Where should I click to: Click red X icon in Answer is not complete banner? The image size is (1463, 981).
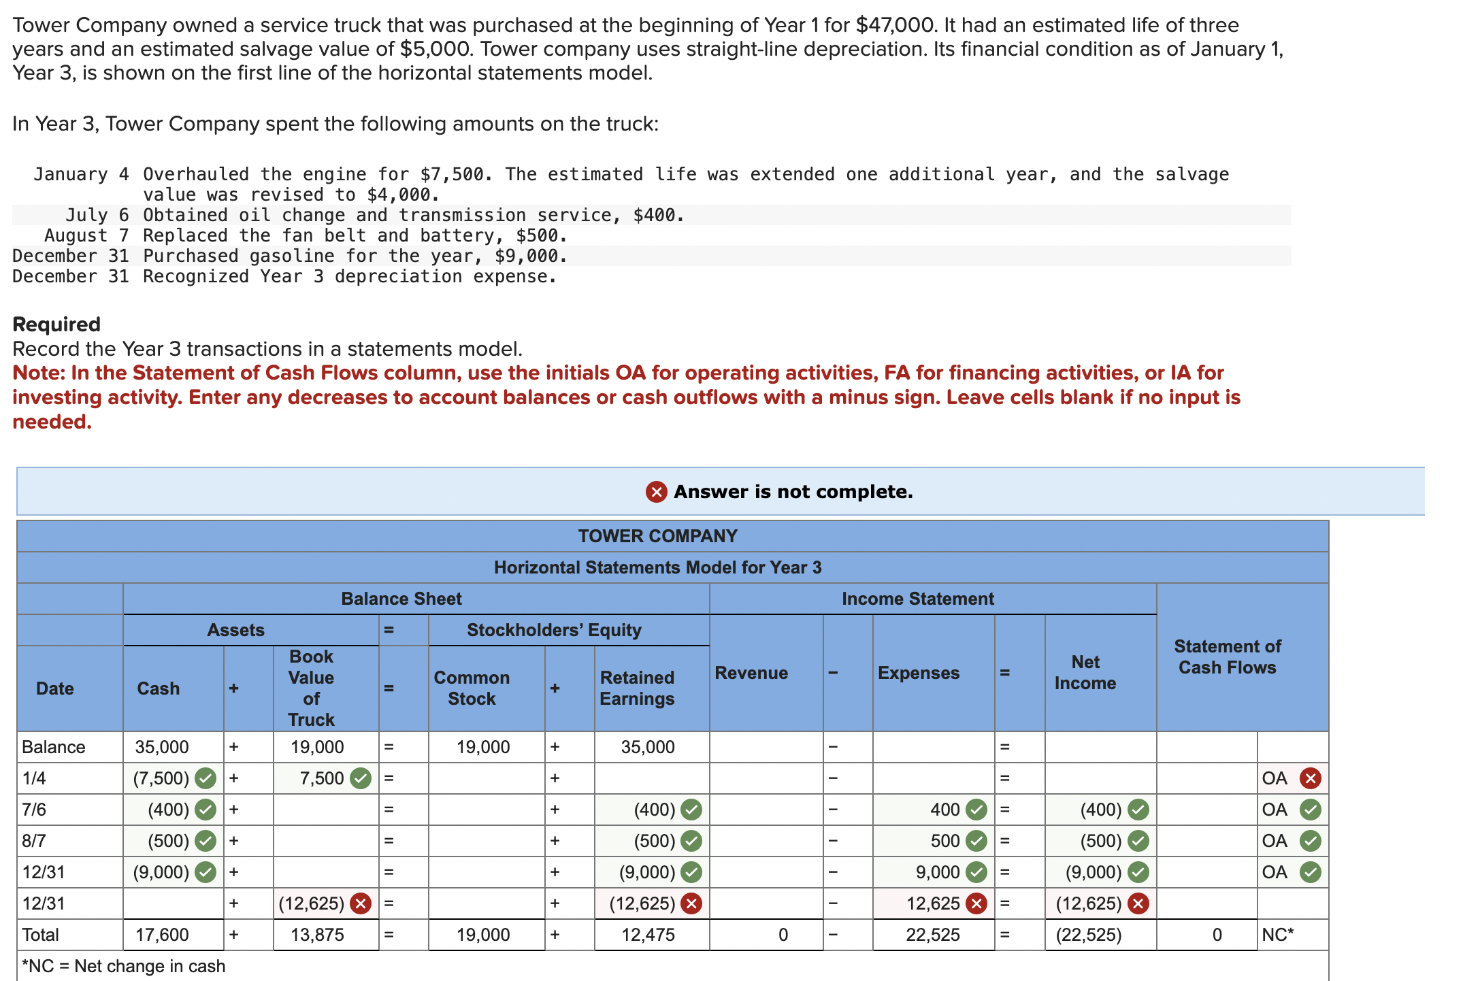[x=656, y=491]
